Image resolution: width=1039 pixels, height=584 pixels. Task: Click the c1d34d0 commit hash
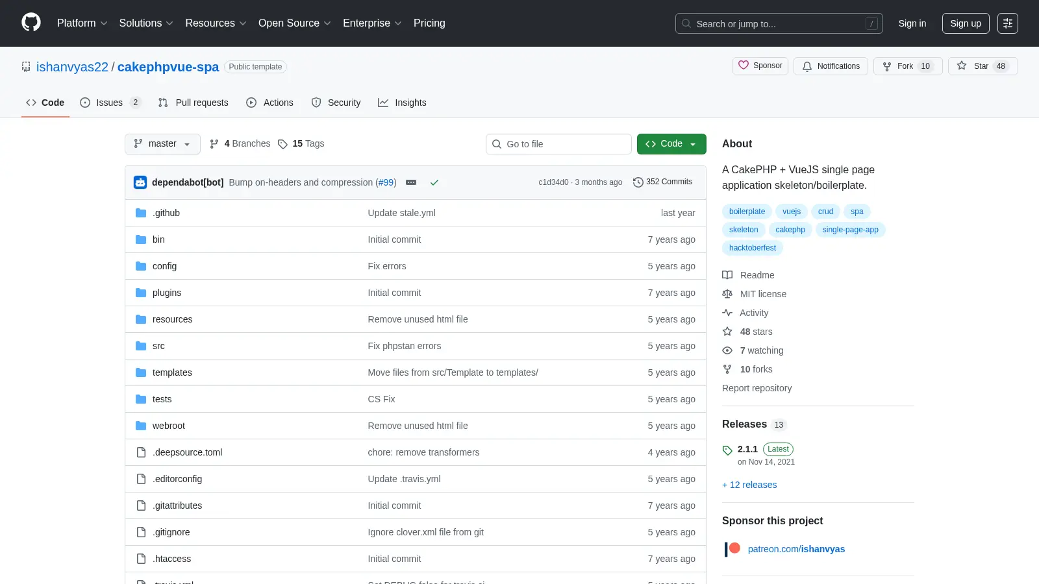coord(553,182)
